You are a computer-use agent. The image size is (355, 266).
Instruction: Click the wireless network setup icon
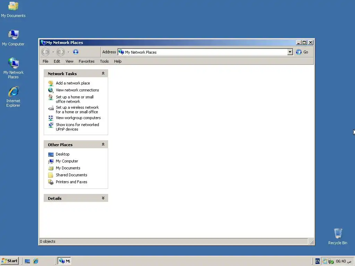coord(51,108)
